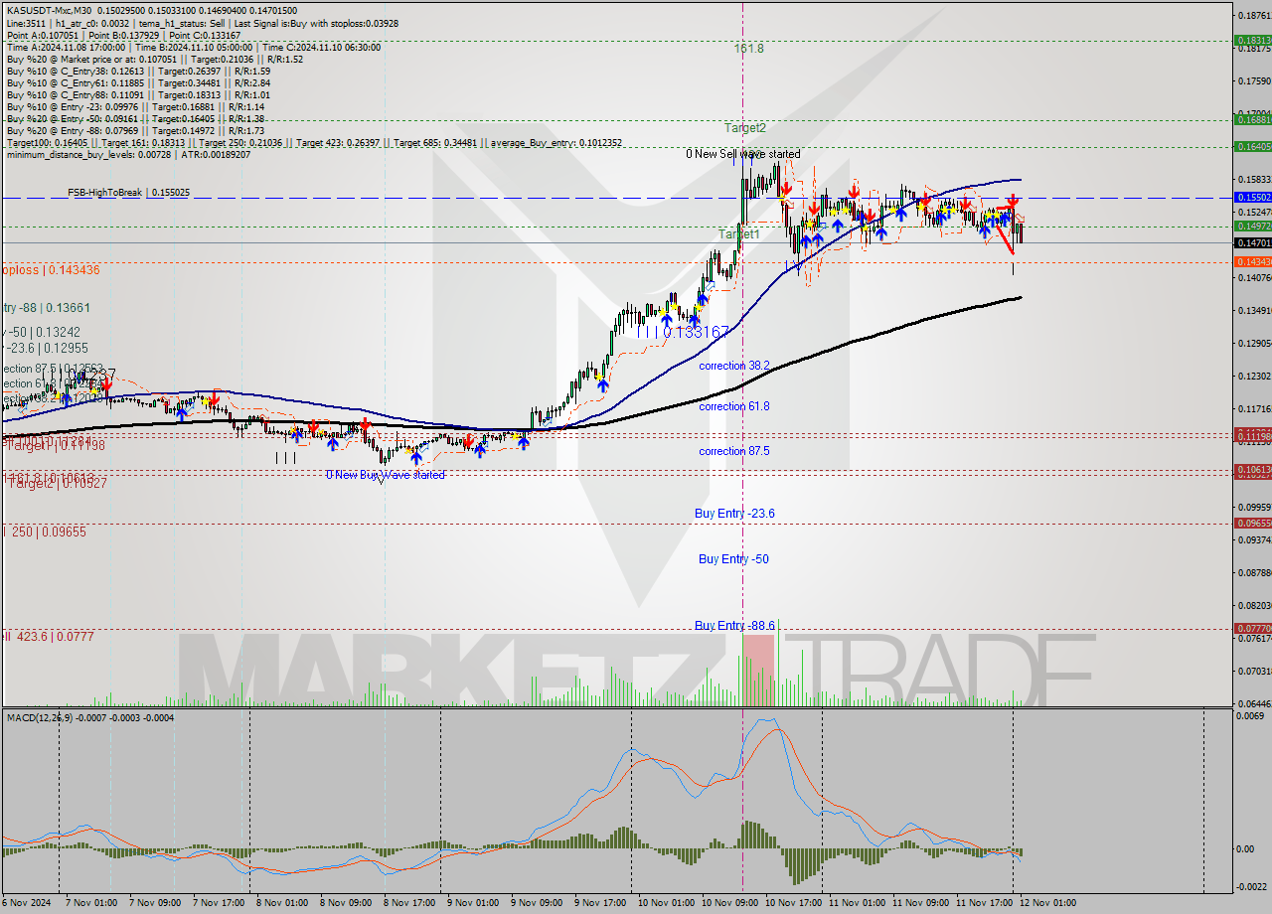
Task: Click the green 0.16881 price tag
Action: pyautogui.click(x=1252, y=119)
